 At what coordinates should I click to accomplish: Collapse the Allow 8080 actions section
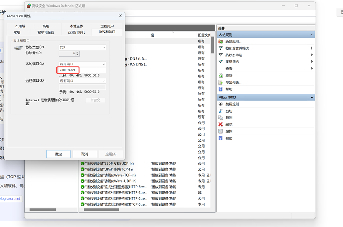click(312, 98)
